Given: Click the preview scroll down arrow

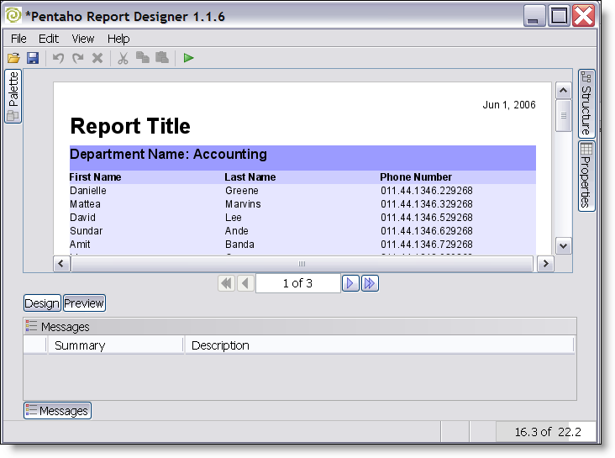Looking at the screenshot, I should 563,246.
